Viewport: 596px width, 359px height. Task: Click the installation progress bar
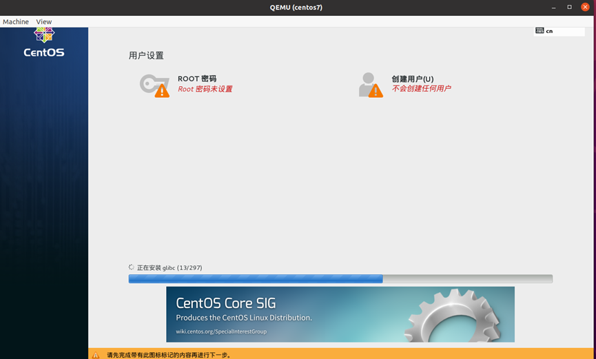click(x=340, y=279)
